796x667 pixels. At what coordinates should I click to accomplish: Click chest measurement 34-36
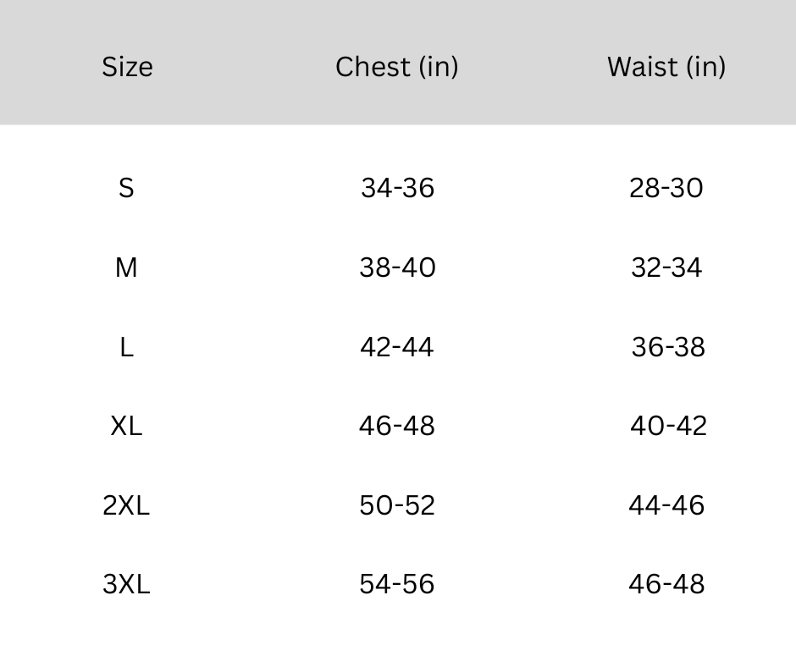point(397,188)
